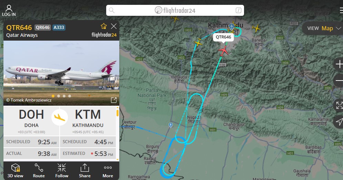The width and height of the screenshot is (343, 180).
Task: Select the red QTR646 aircraft on map
Action: 223,51
